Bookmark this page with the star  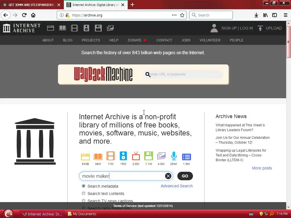182,15
